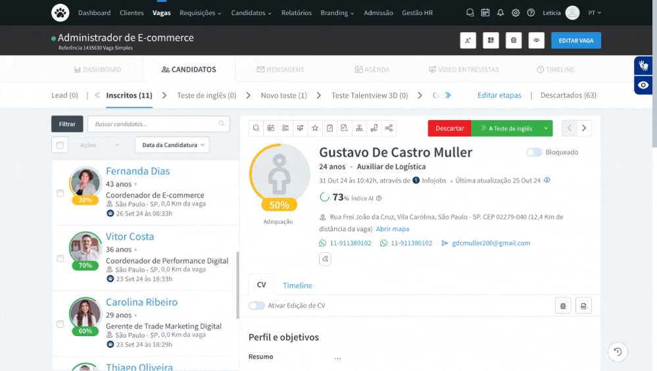The width and height of the screenshot is (657, 371).
Task: Open the Relatórios menu item
Action: point(297,13)
